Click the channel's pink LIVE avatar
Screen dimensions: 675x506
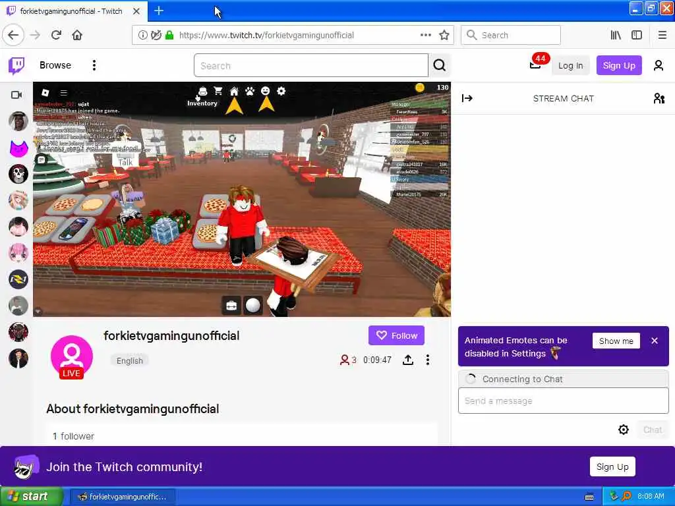tap(71, 357)
